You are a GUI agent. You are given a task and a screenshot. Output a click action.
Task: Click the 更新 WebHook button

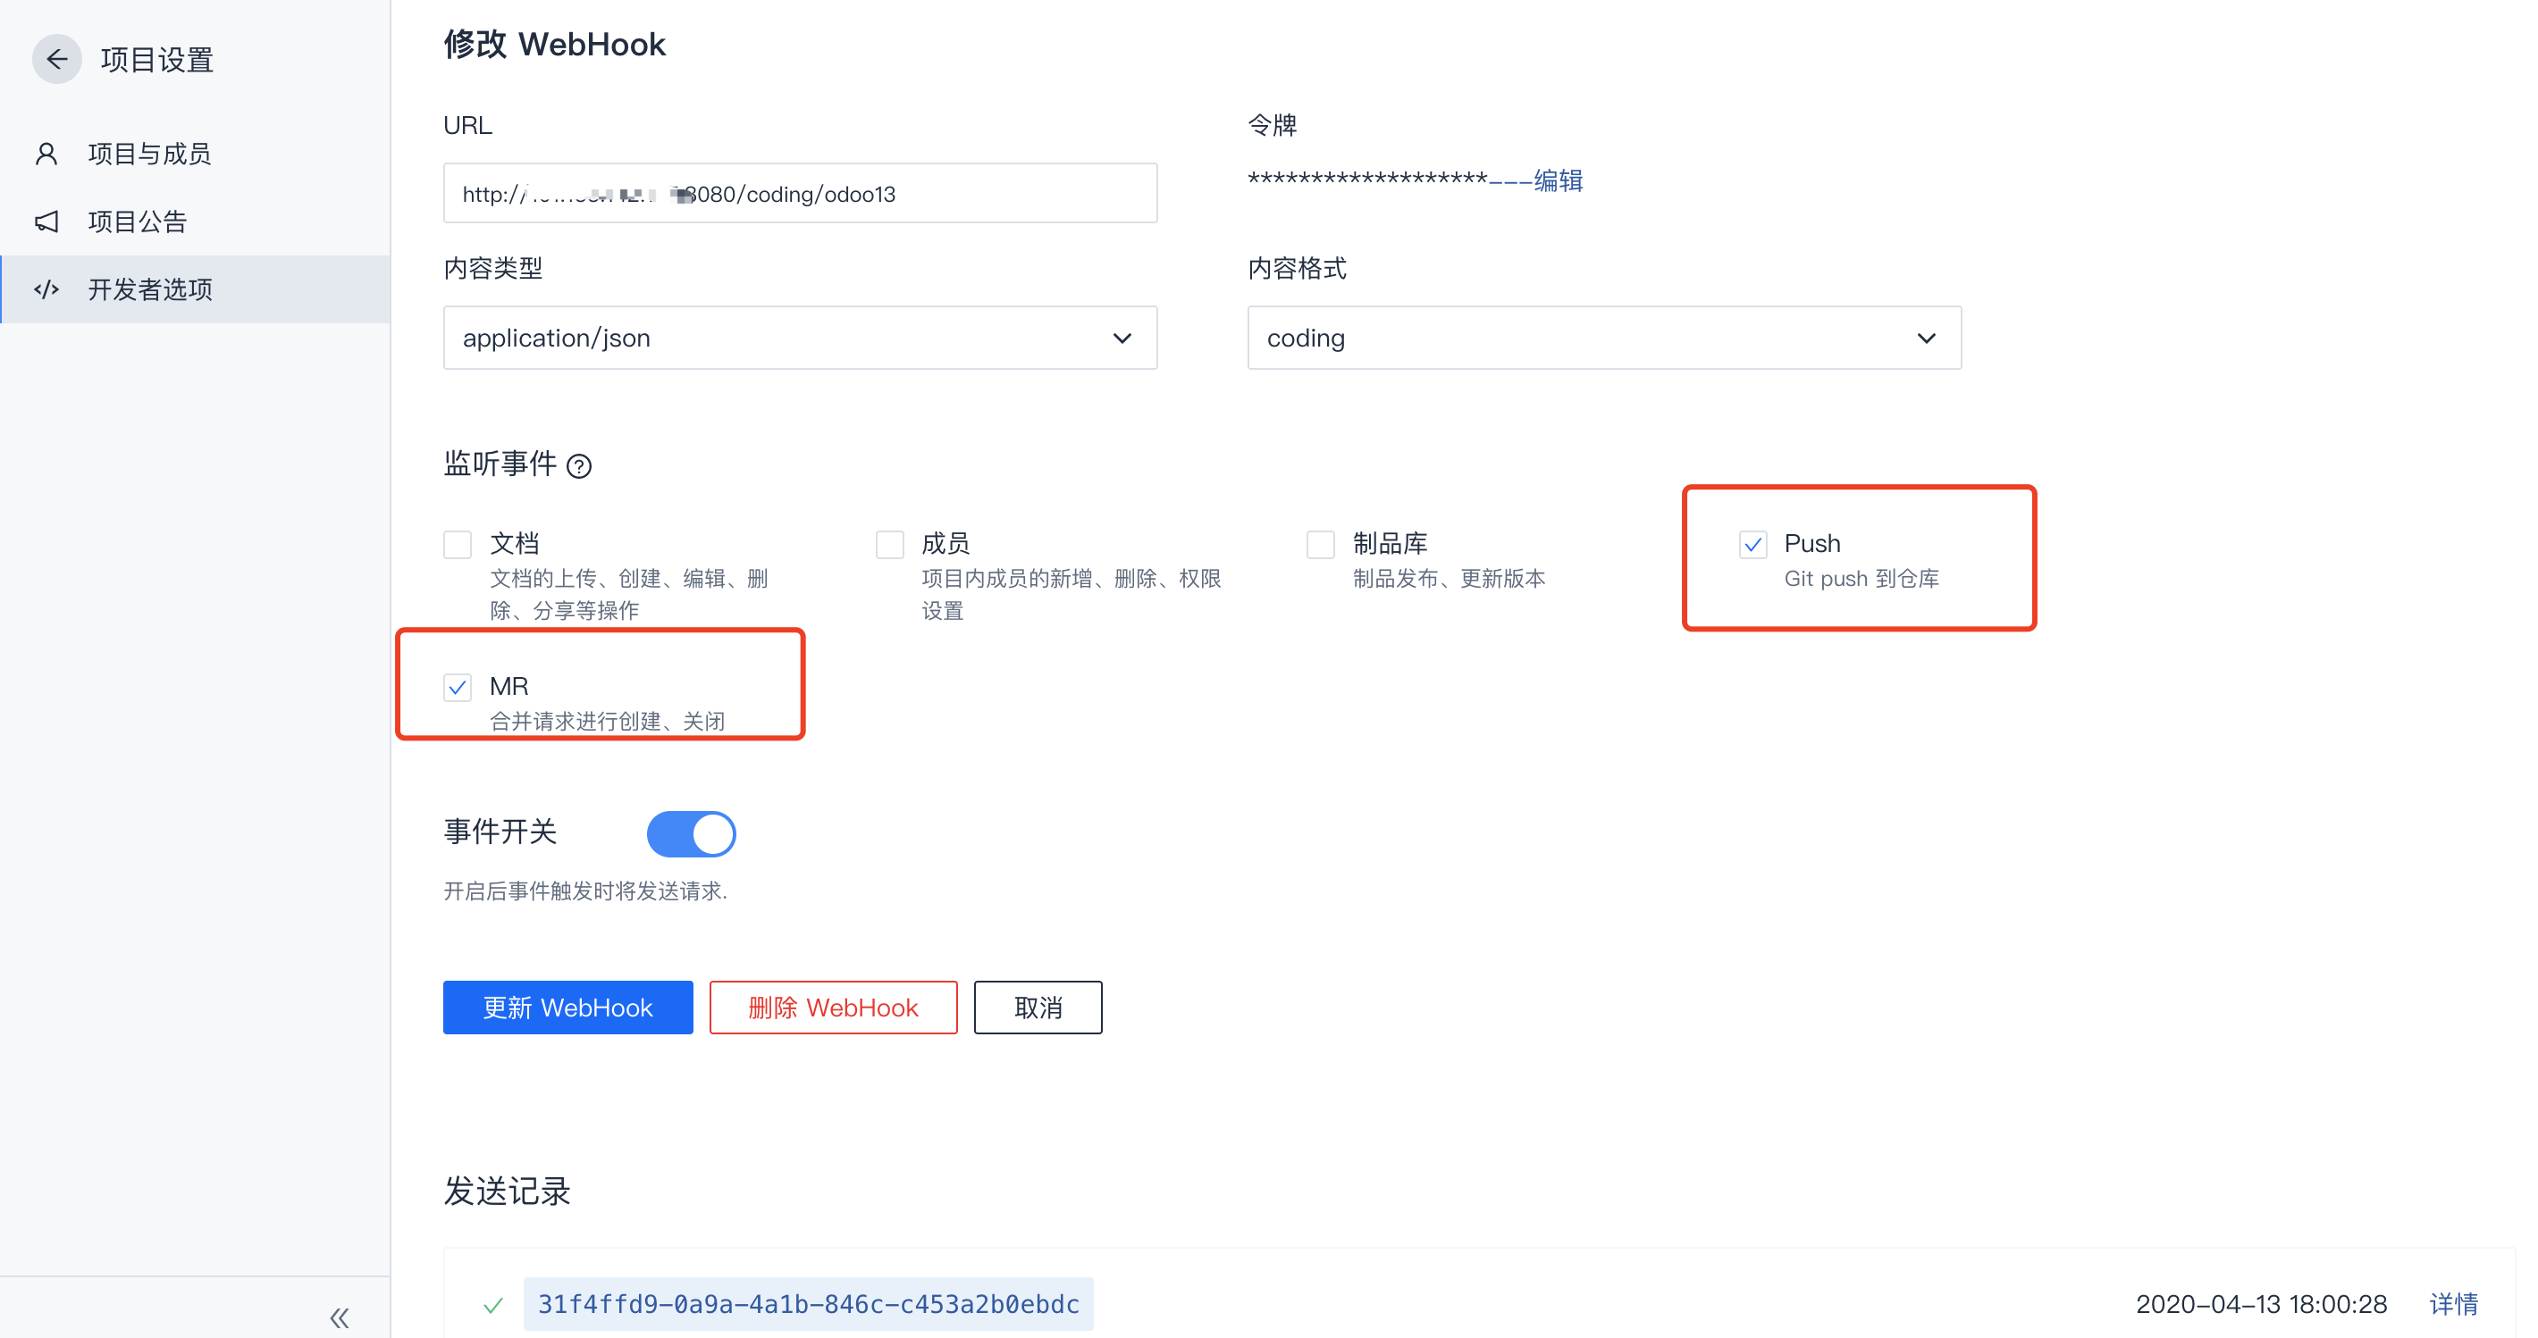coord(567,1008)
